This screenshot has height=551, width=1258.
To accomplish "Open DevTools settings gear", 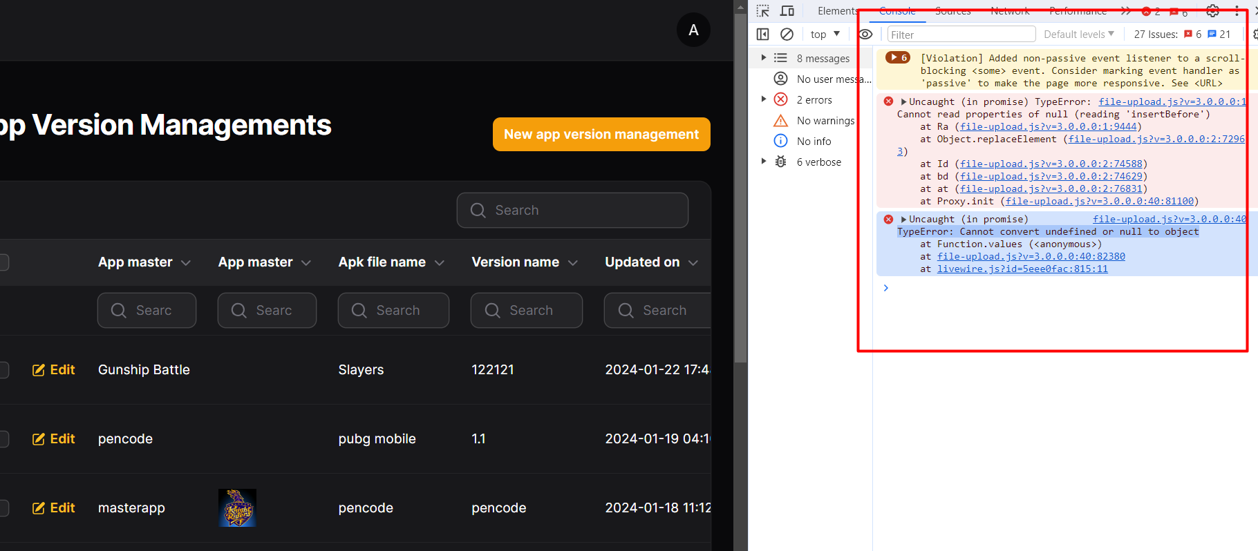I will pyautogui.click(x=1212, y=11).
